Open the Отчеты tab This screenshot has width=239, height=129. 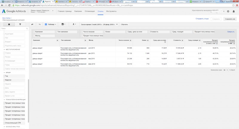pos(100,11)
